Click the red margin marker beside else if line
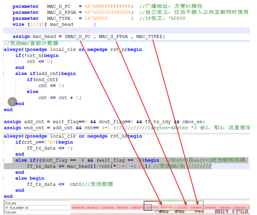This screenshot has height=215, width=257. click(4, 160)
